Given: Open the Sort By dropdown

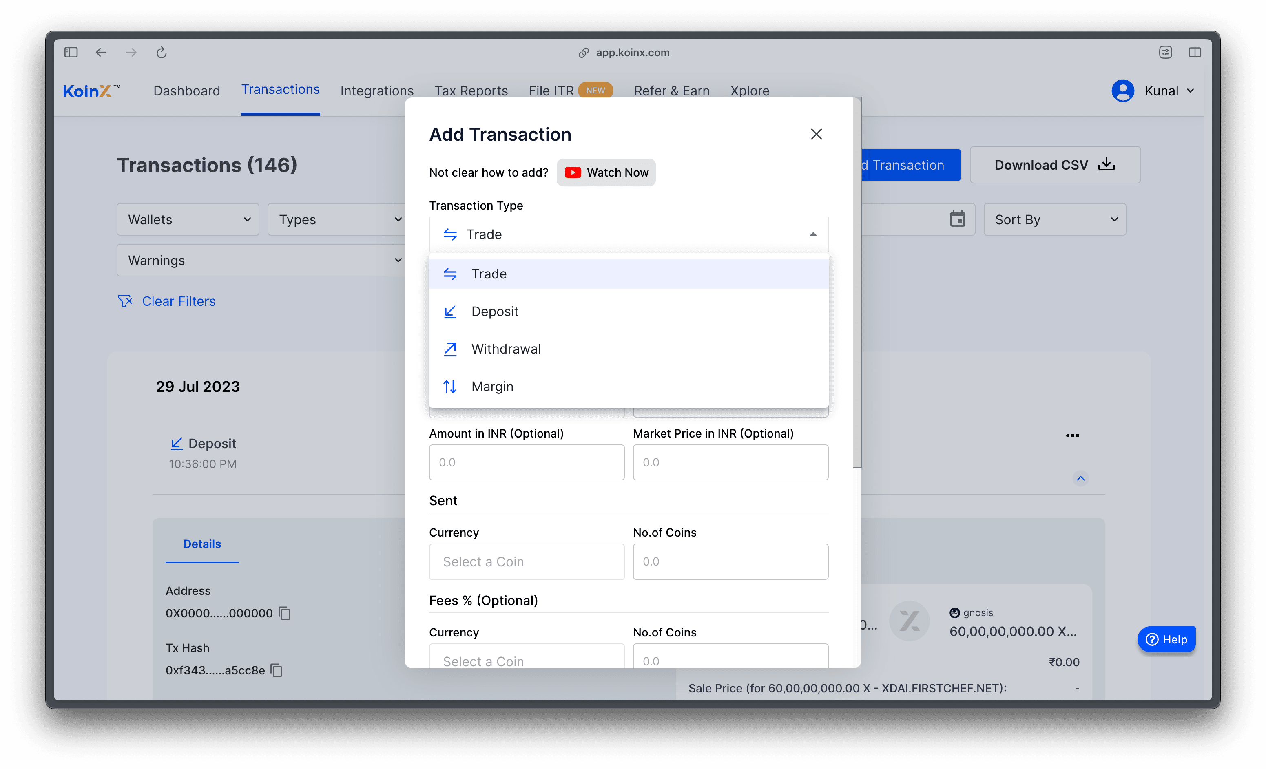Looking at the screenshot, I should click(x=1054, y=219).
